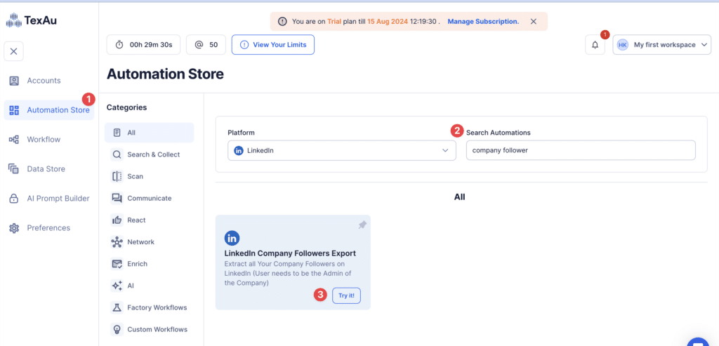Select Custom Workflows category
Screen dimensions: 719x346
[x=149, y=329]
